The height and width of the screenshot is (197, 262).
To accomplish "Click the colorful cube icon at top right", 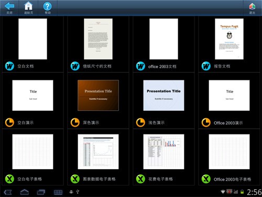I will point(252,6).
